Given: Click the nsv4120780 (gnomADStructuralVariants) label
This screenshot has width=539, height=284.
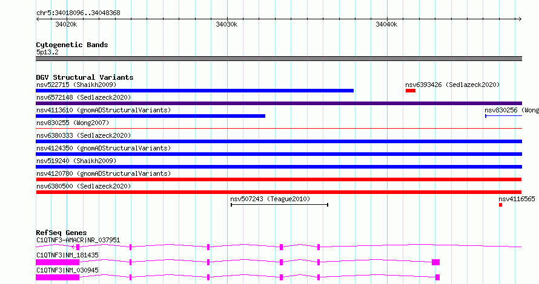Looking at the screenshot, I should click(x=104, y=173).
